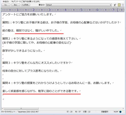Click the column ruler at mark 4
This screenshot has height=115, width=126.
coord(65,10)
